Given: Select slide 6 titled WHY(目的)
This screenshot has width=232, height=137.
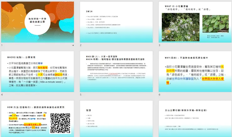Looking at the screenshot, I should click(195, 71).
